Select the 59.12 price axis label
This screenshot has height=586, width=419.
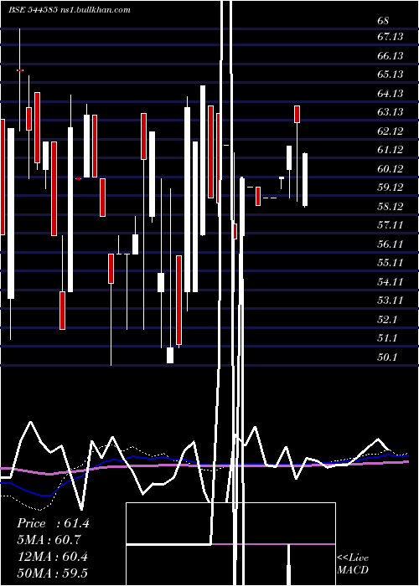pyautogui.click(x=391, y=188)
